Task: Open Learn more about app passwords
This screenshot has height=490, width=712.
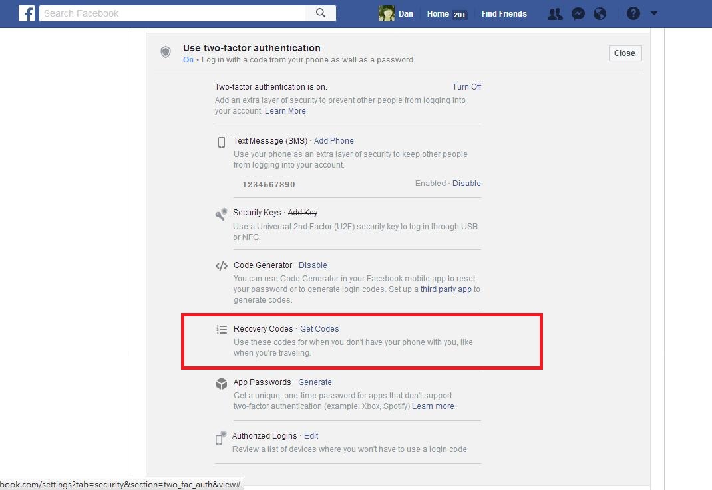Action: (x=433, y=406)
